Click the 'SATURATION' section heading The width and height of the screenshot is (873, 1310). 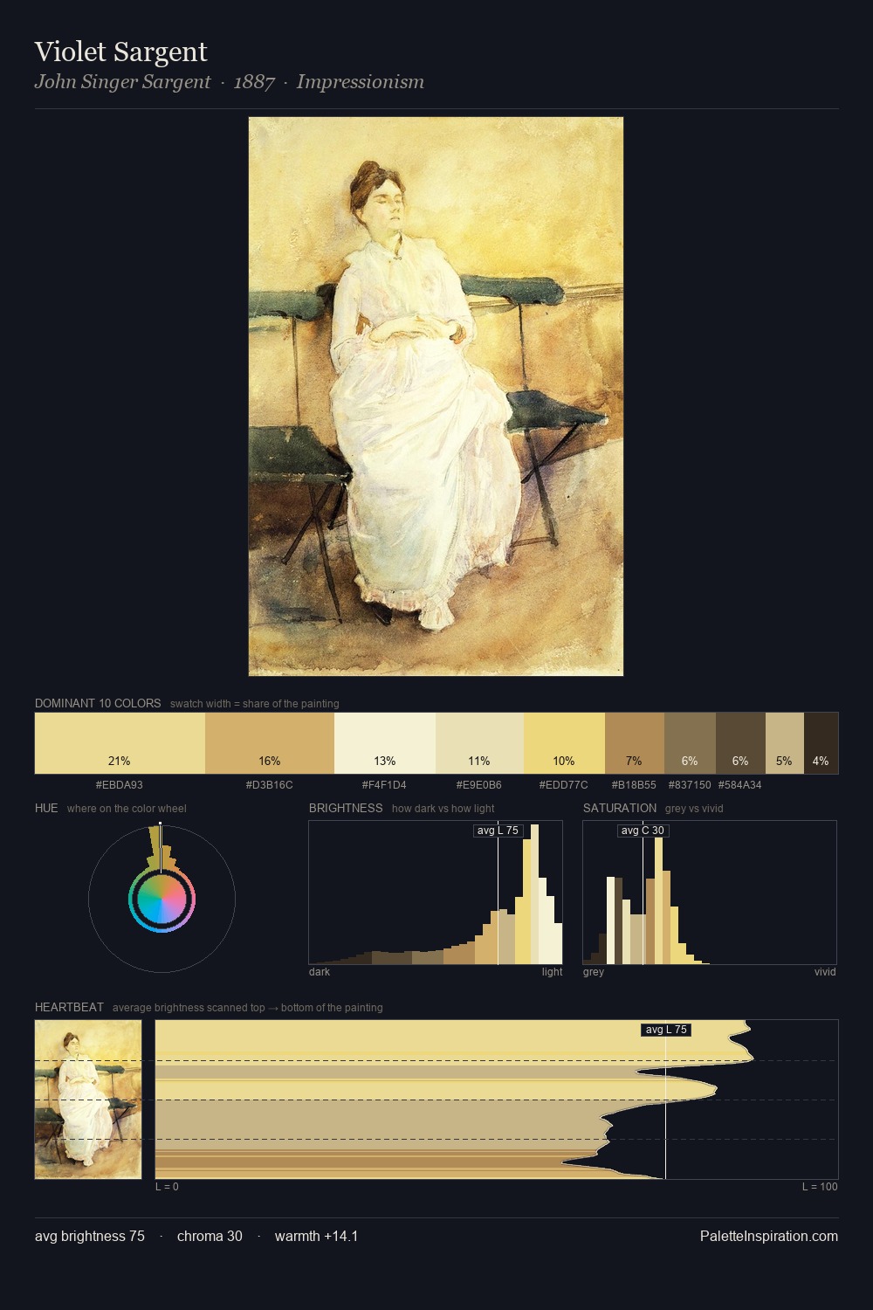[620, 808]
